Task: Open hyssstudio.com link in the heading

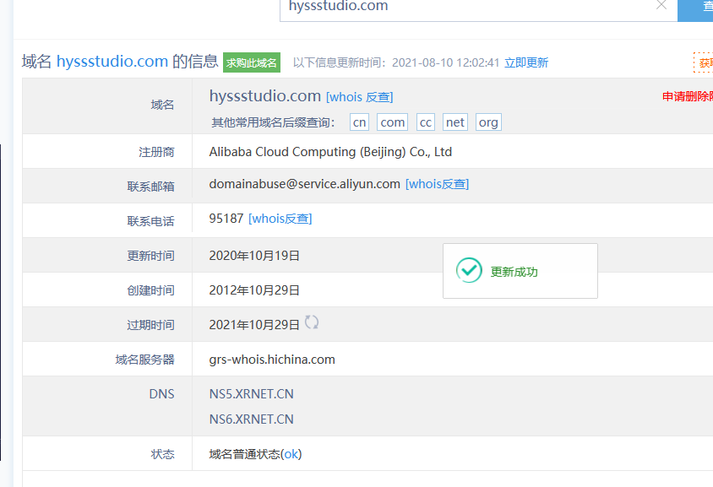Action: tap(112, 62)
